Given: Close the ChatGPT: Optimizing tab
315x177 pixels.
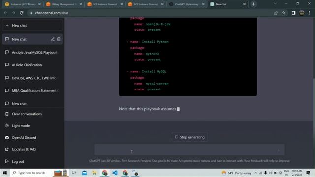Looking at the screenshot, I should (203, 4).
